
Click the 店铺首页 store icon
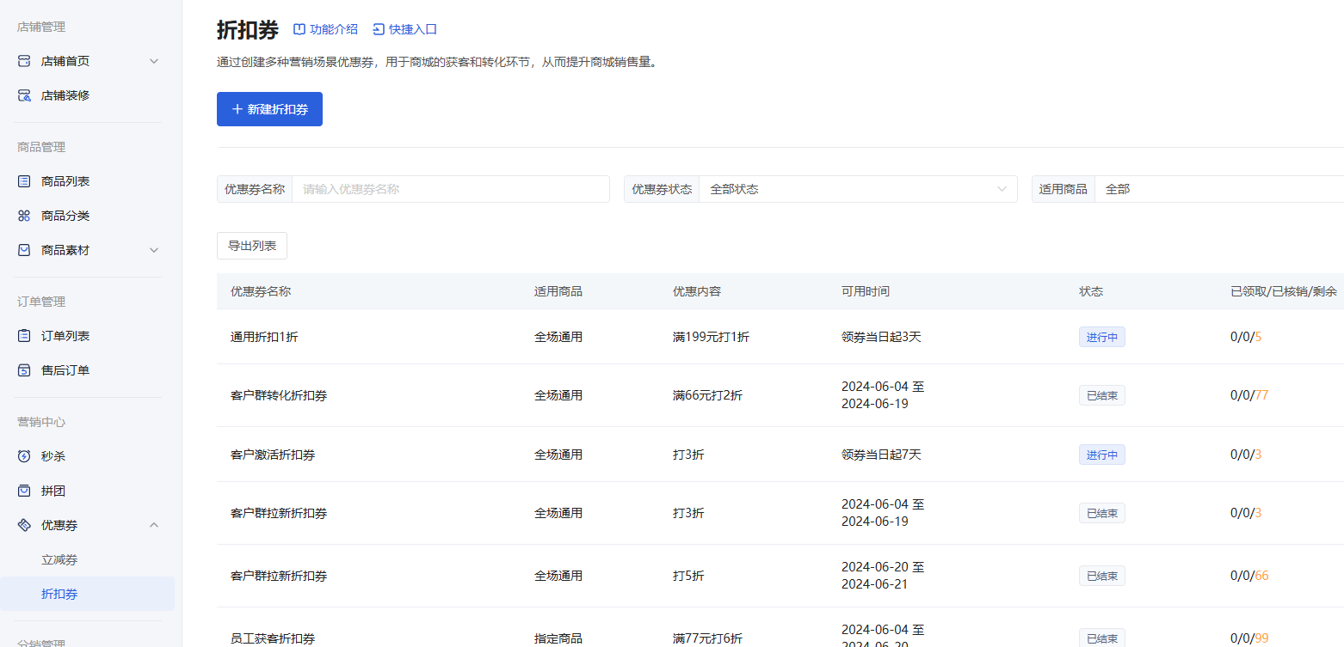point(24,61)
